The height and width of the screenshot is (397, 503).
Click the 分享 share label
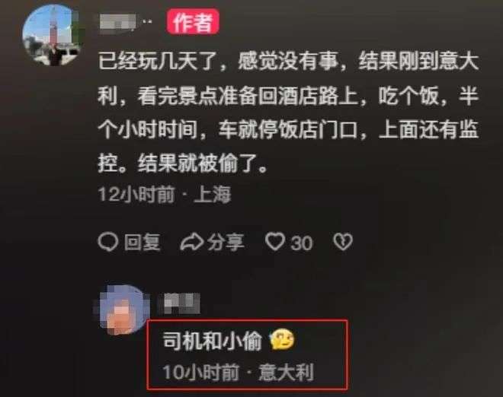[x=226, y=242]
